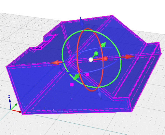Select the red sphere scale handle
Image resolution: width=165 pixels, height=135 pixels.
[x=105, y=58]
